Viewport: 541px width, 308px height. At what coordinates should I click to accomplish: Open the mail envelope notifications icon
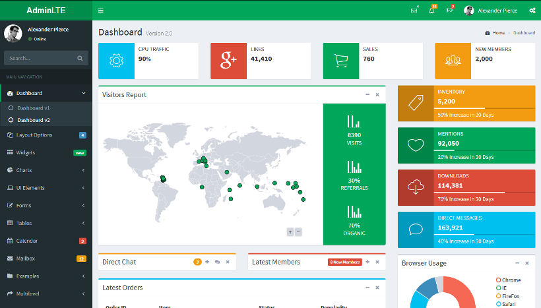tap(414, 11)
